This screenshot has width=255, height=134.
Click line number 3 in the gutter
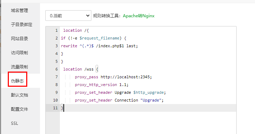[x=56, y=46]
